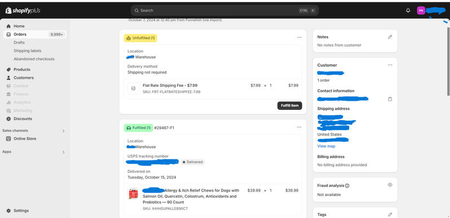Click the Shopify Plus logo
The height and width of the screenshot is (218, 450).
23,11
